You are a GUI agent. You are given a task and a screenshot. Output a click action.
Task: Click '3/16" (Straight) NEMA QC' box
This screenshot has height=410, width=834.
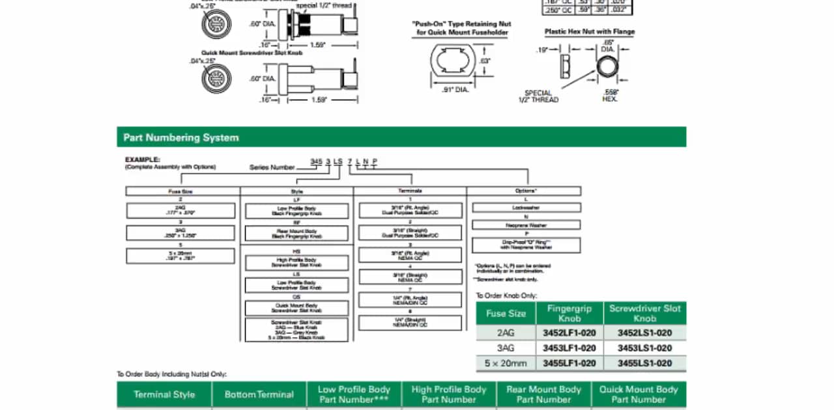coord(410,277)
